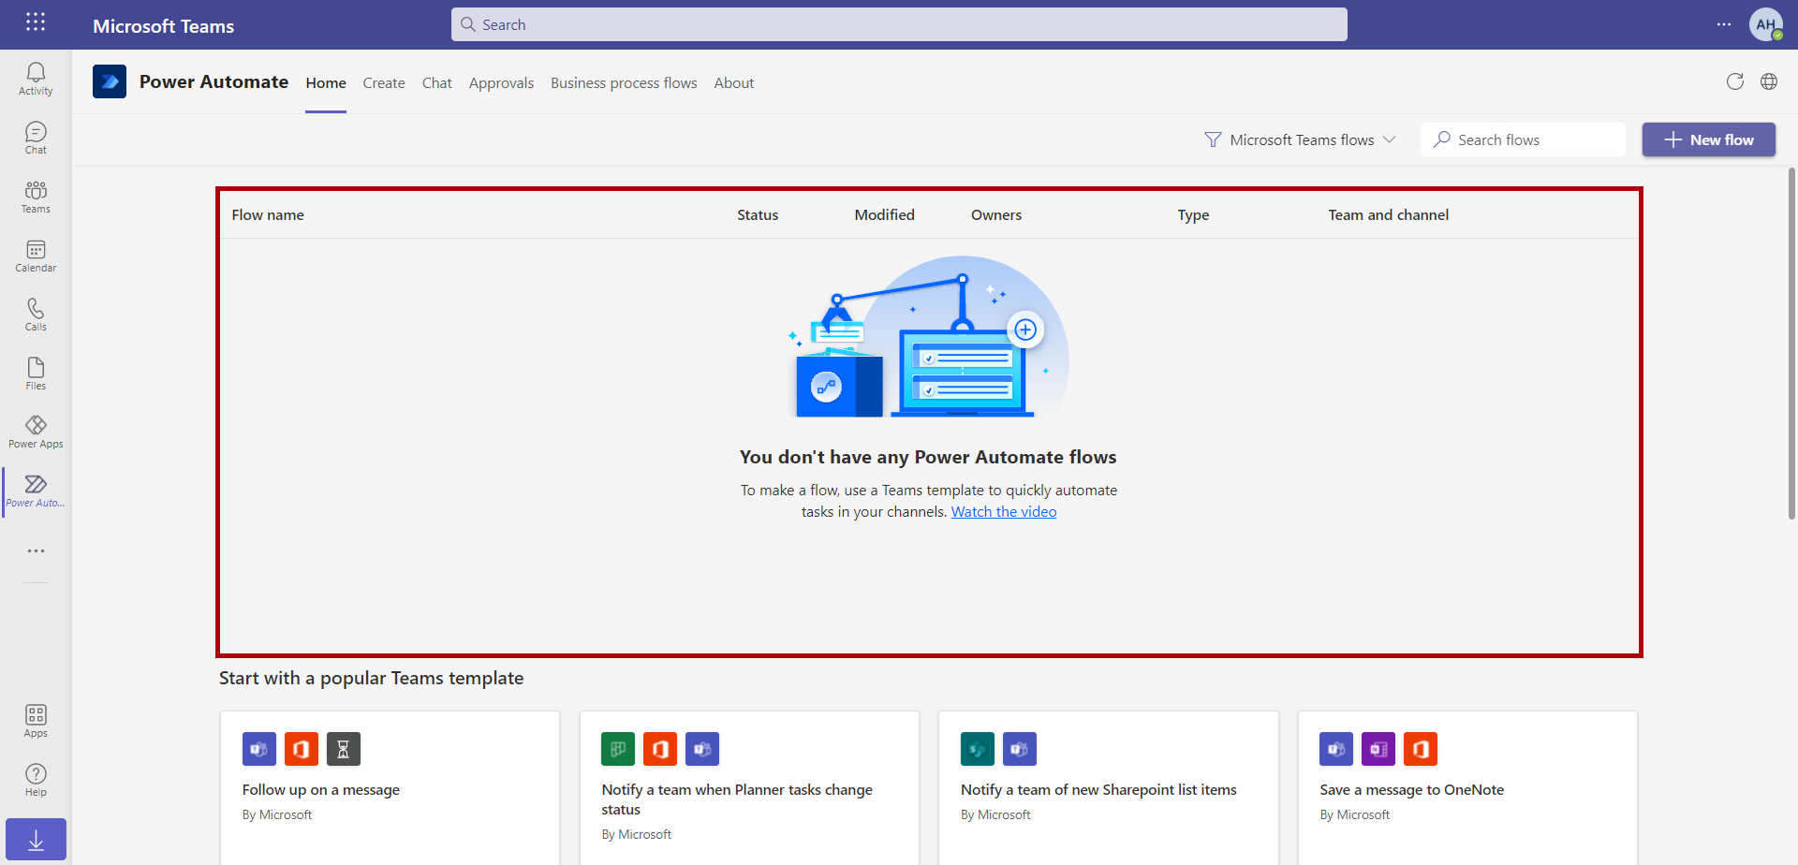Open Files in the left rail
This screenshot has height=865, width=1798.
click(36, 374)
